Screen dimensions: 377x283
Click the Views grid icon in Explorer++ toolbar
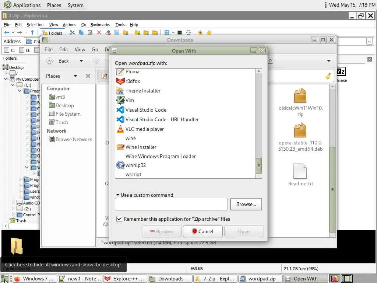[167, 32]
